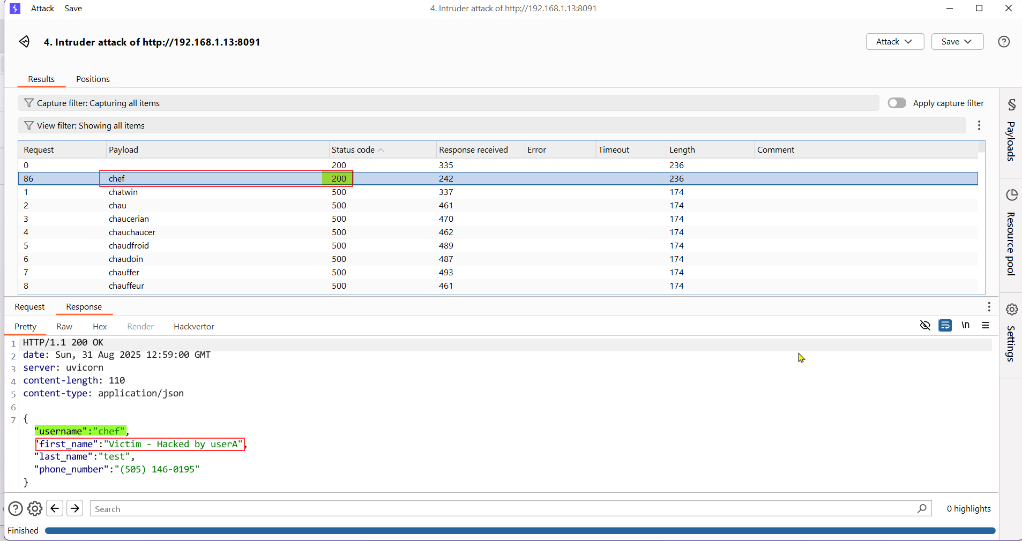The height and width of the screenshot is (541, 1022).
Task: Go to previous search match arrow
Action: [55, 508]
